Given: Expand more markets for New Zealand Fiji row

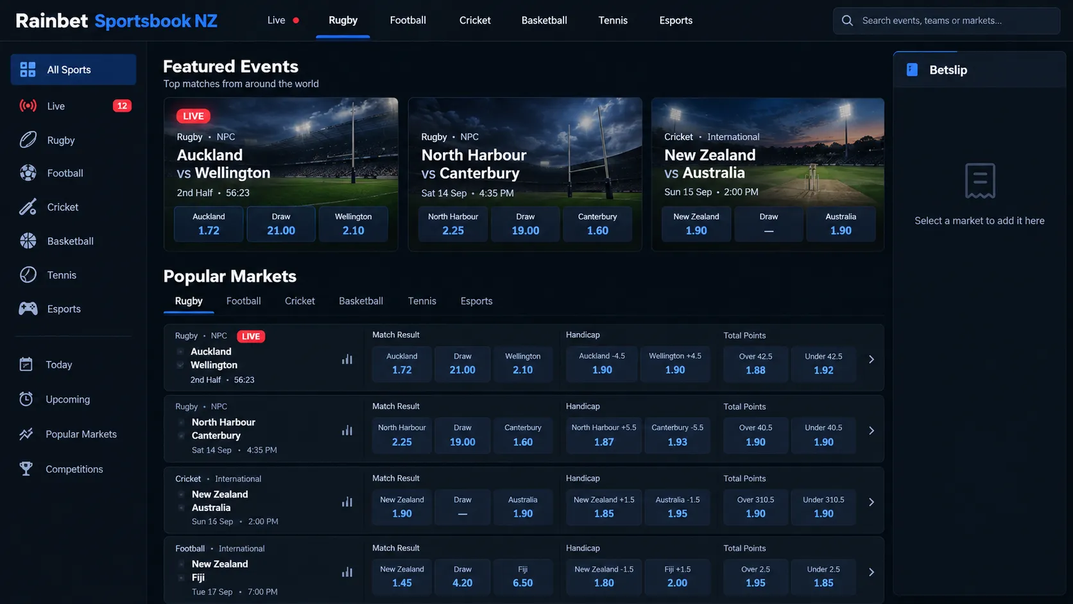Looking at the screenshot, I should pyautogui.click(x=871, y=572).
